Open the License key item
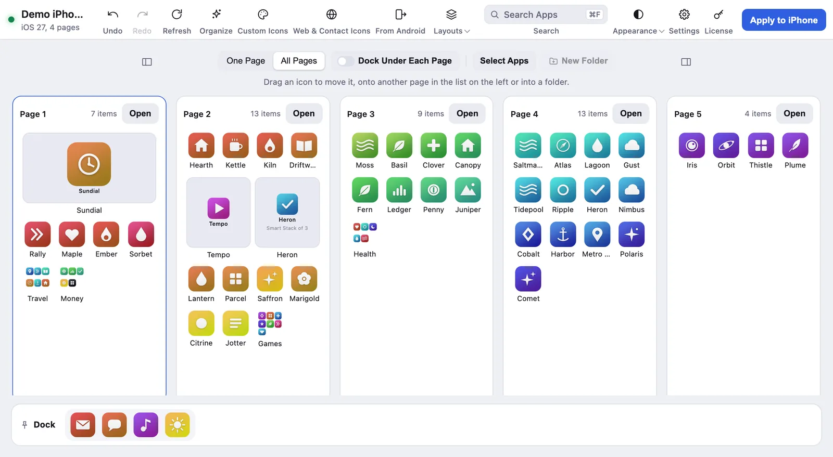This screenshot has width=833, height=457. tap(718, 21)
